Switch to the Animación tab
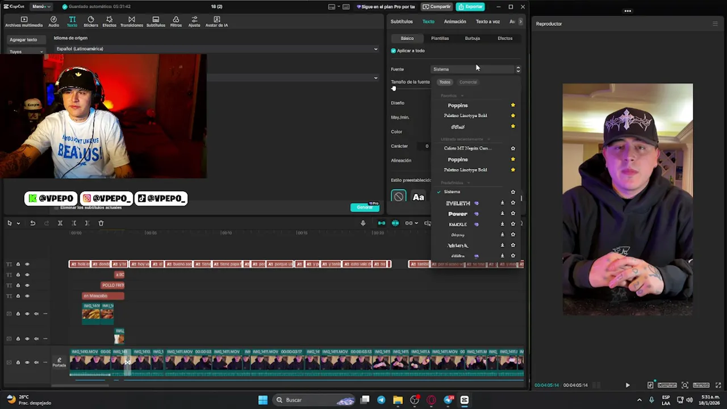The height and width of the screenshot is (409, 727). point(455,22)
